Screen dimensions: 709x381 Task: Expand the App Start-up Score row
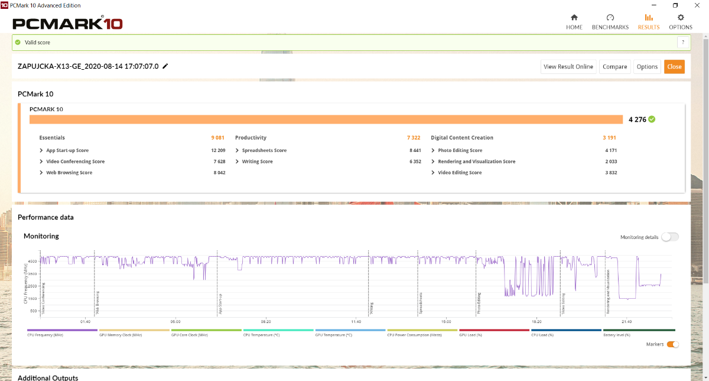pos(41,150)
